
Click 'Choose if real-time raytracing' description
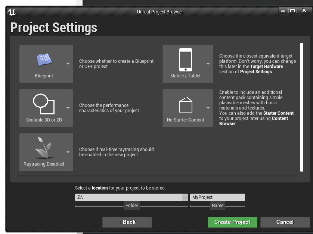[117, 152]
